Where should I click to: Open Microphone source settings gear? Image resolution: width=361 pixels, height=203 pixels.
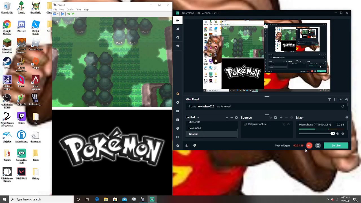(x=343, y=134)
